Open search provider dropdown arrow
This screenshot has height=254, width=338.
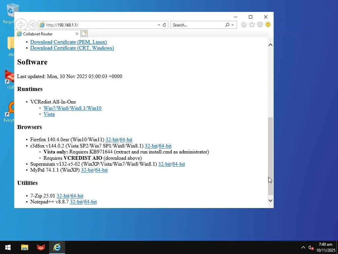pyautogui.click(x=233, y=25)
